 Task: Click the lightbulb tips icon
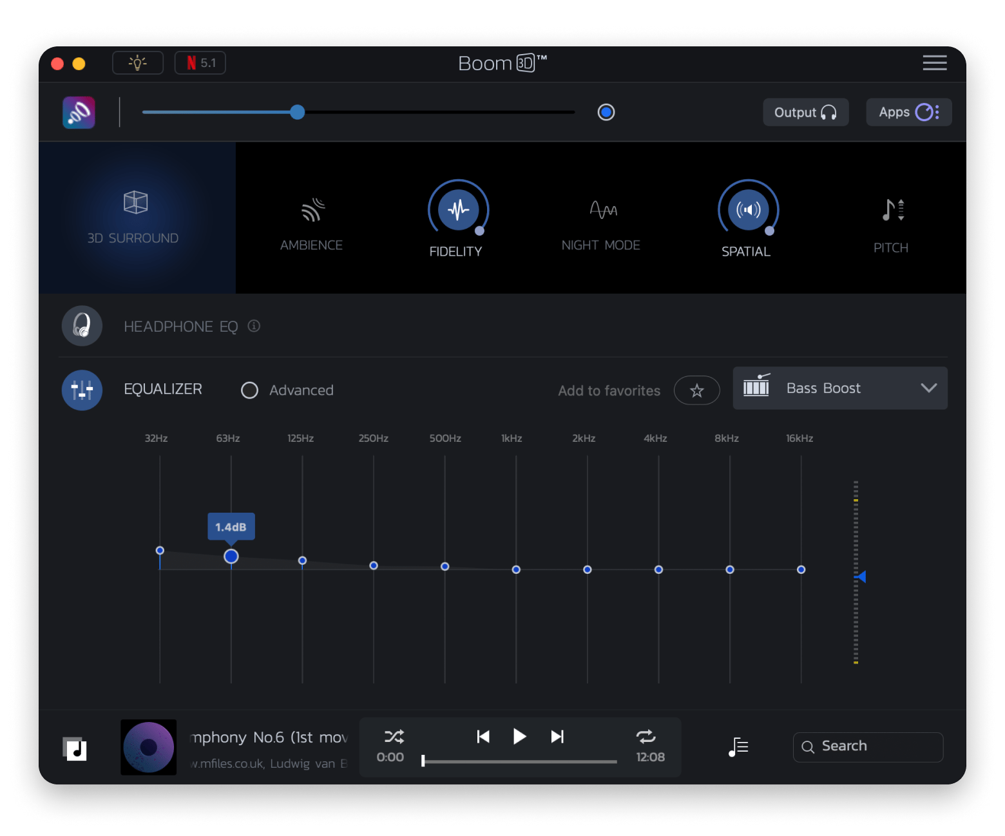(137, 62)
